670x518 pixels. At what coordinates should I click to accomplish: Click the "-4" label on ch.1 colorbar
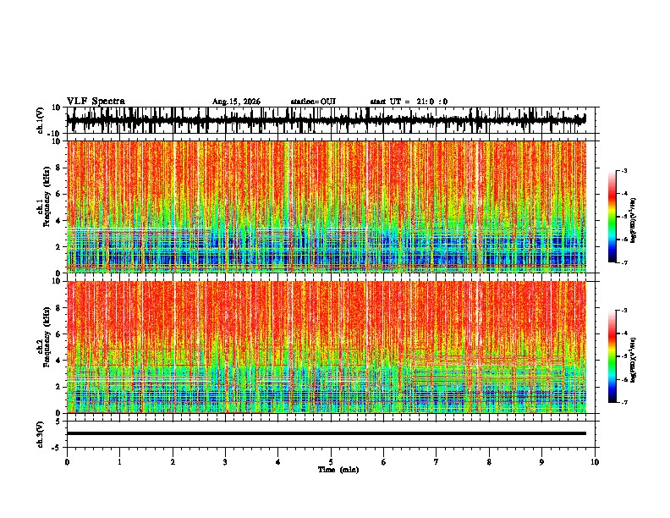[623, 194]
